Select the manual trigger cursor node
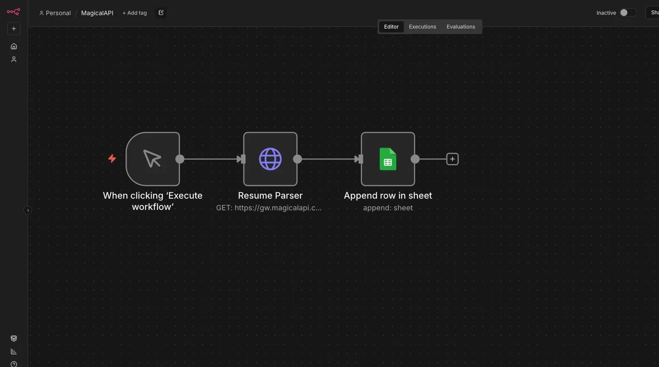 153,159
